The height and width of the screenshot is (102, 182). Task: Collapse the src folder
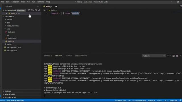pyautogui.click(x=5, y=35)
